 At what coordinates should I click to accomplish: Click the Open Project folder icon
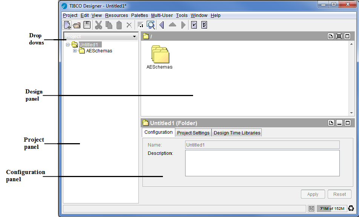tap(77, 25)
